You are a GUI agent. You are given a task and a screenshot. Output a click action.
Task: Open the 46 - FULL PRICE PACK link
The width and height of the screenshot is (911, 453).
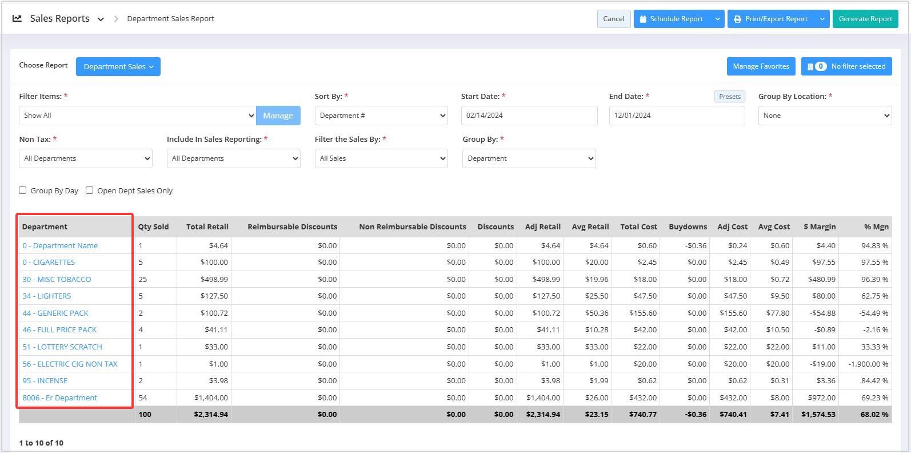click(x=59, y=330)
